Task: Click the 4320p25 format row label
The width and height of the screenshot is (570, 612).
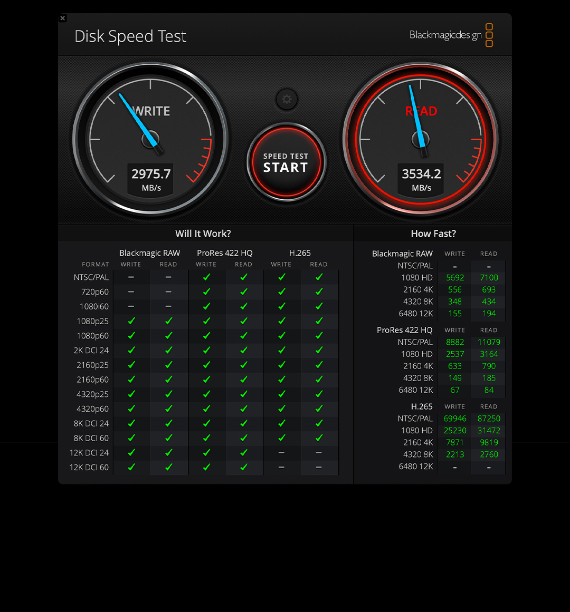Action: coord(92,394)
